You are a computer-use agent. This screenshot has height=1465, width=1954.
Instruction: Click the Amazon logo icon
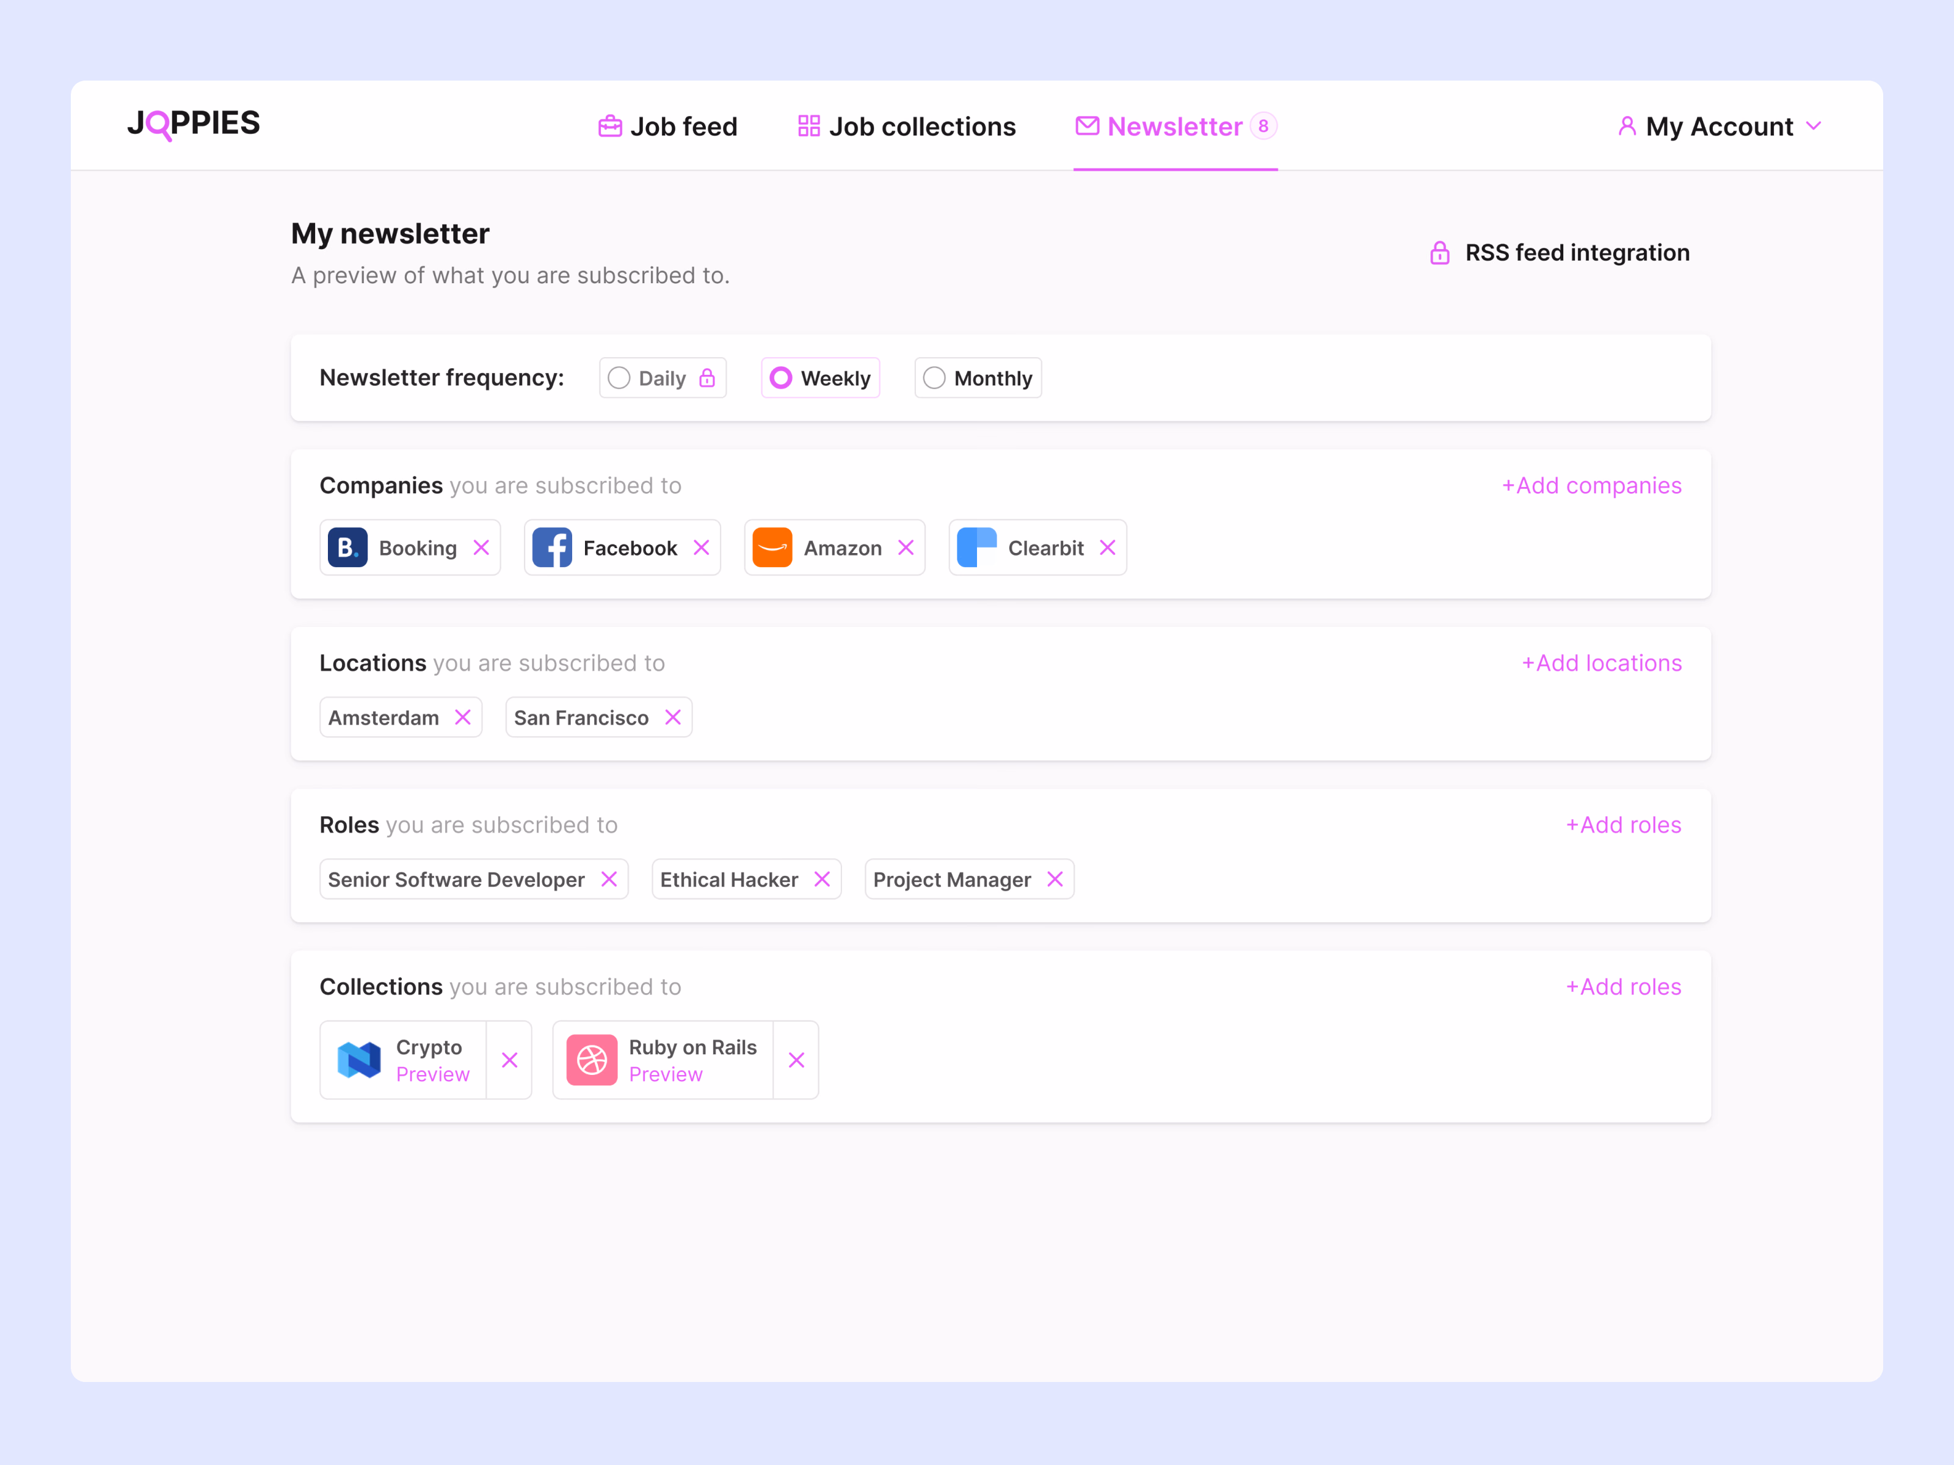(x=772, y=548)
